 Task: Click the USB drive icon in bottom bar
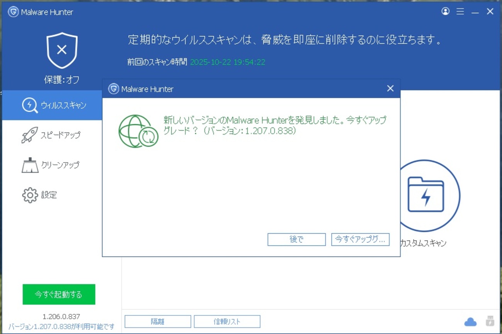pyautogui.click(x=490, y=321)
